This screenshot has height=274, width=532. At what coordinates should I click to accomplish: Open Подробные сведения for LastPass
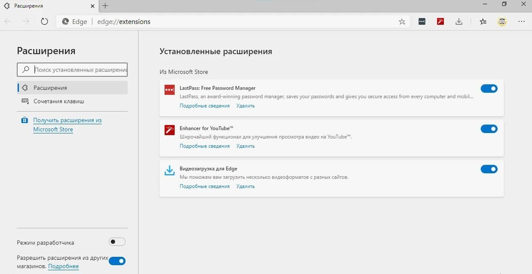point(204,106)
